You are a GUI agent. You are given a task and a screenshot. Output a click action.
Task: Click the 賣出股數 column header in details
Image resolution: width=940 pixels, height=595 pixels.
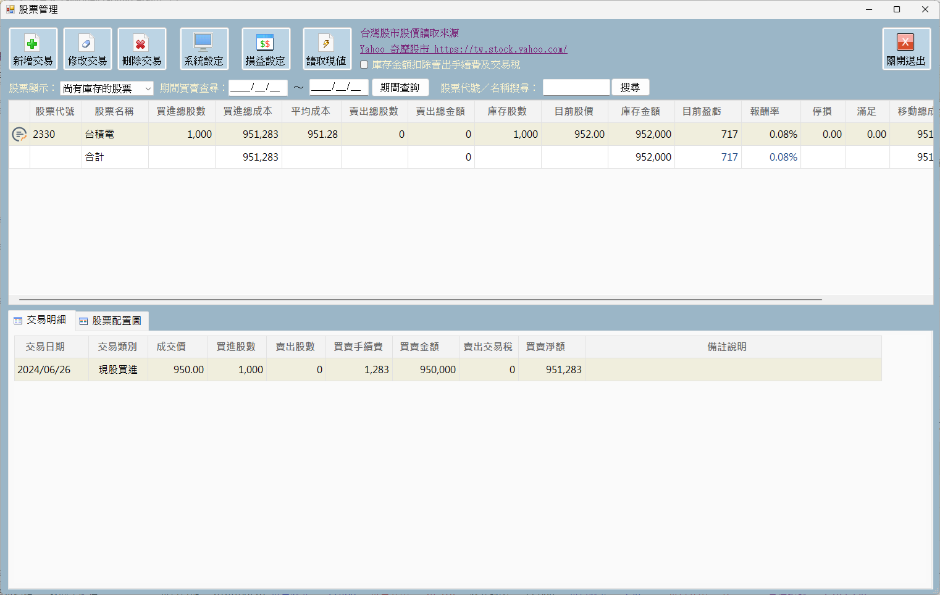coord(296,347)
